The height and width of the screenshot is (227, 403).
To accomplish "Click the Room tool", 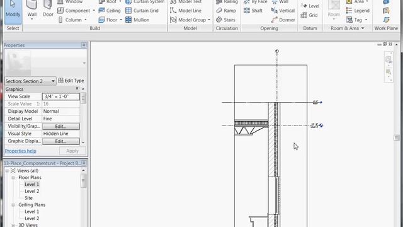I will (x=334, y=10).
